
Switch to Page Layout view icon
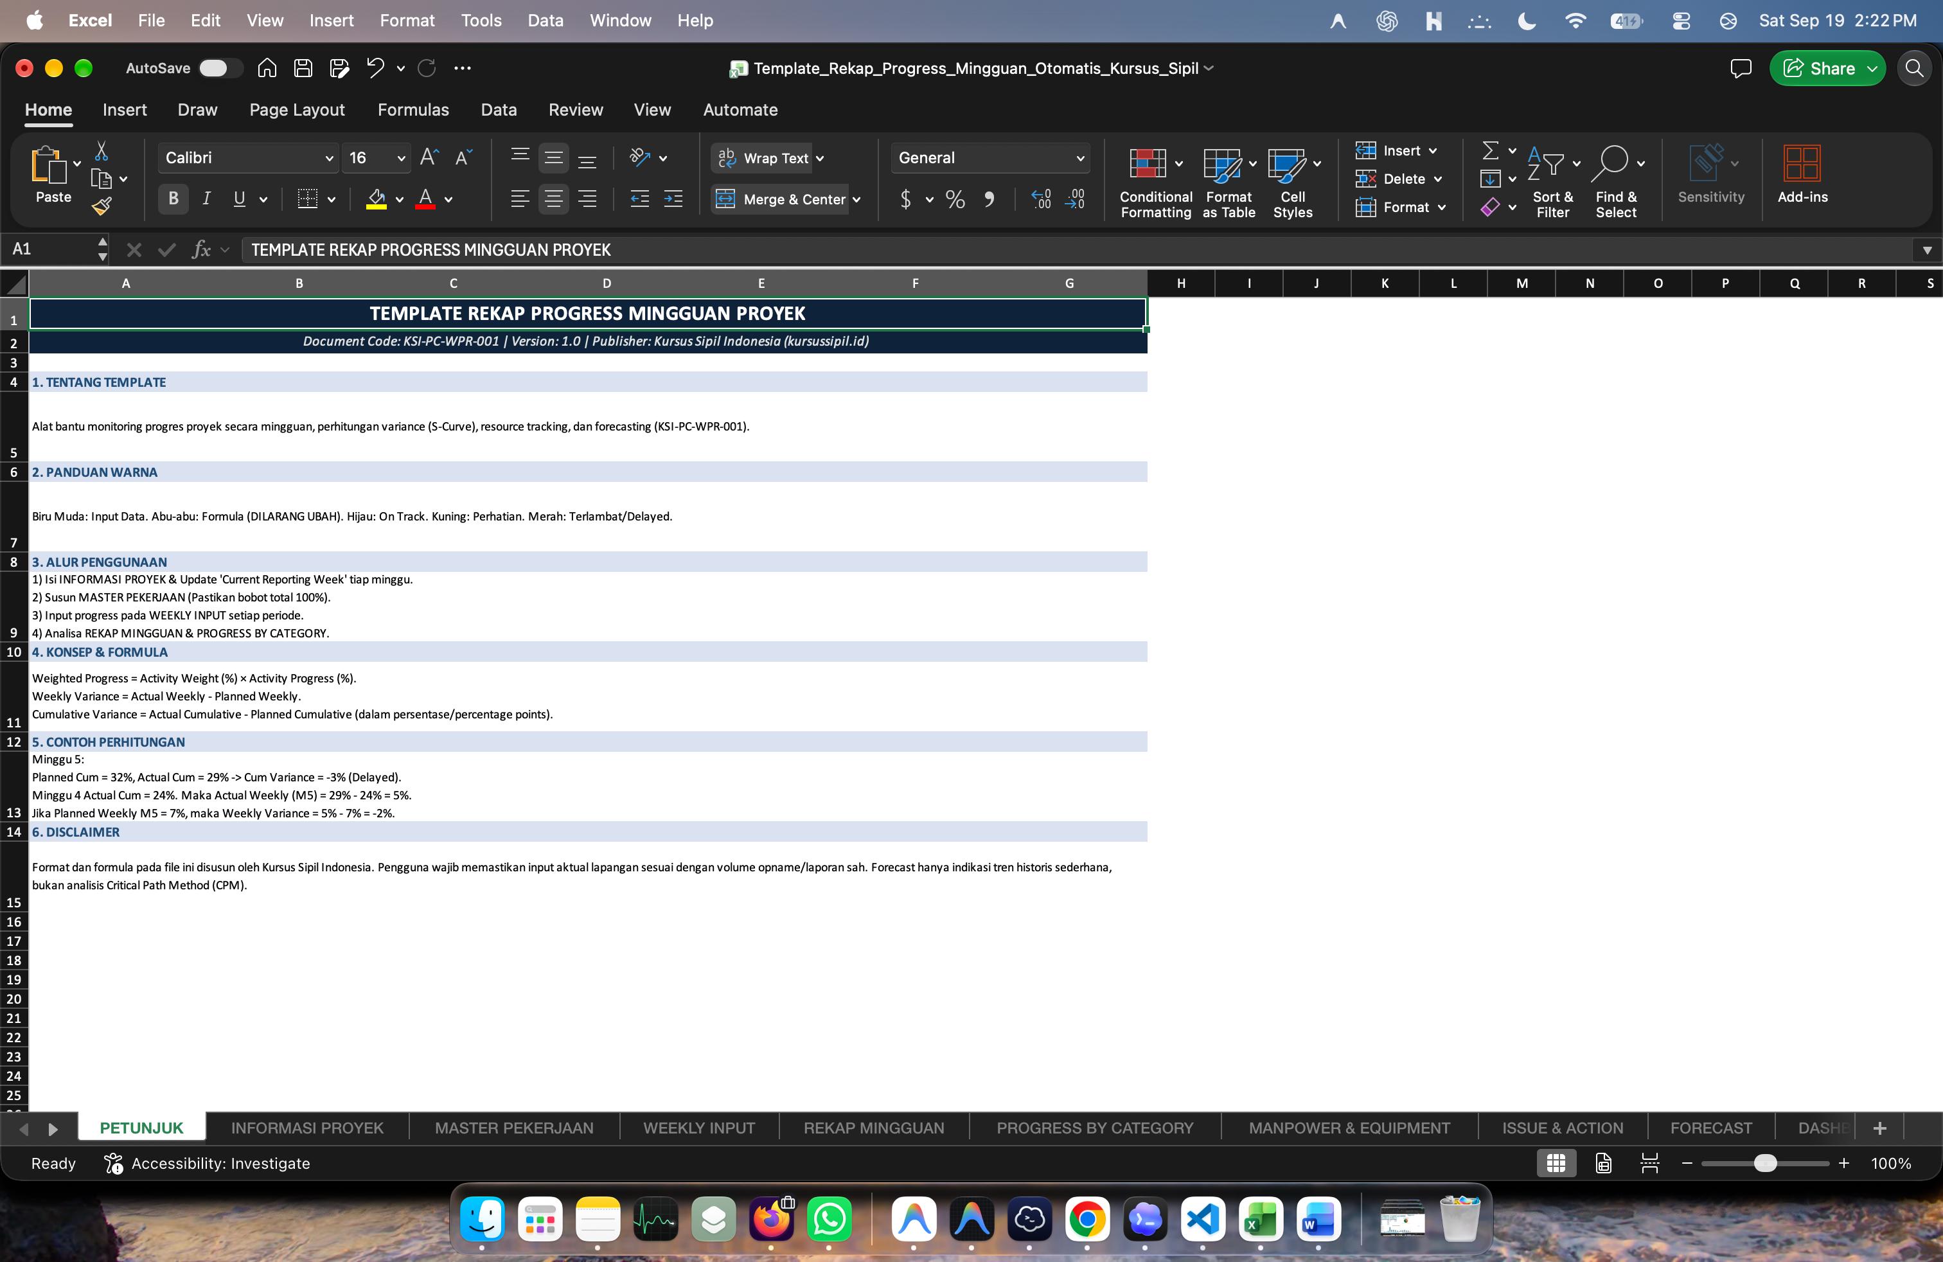(x=1603, y=1163)
